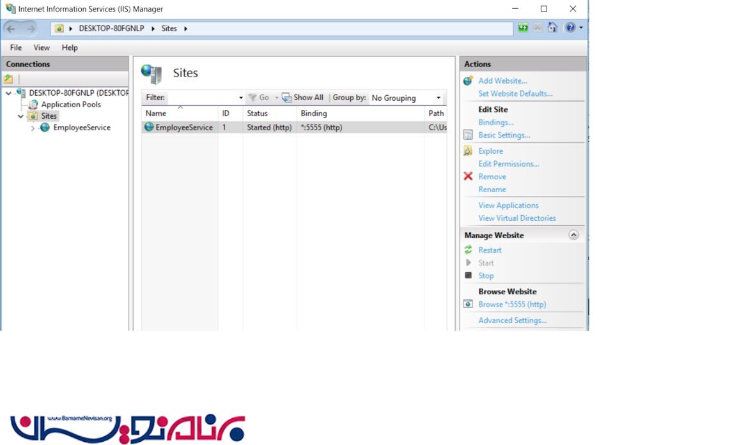
Task: Click the Filter text input field
Action: 201,98
